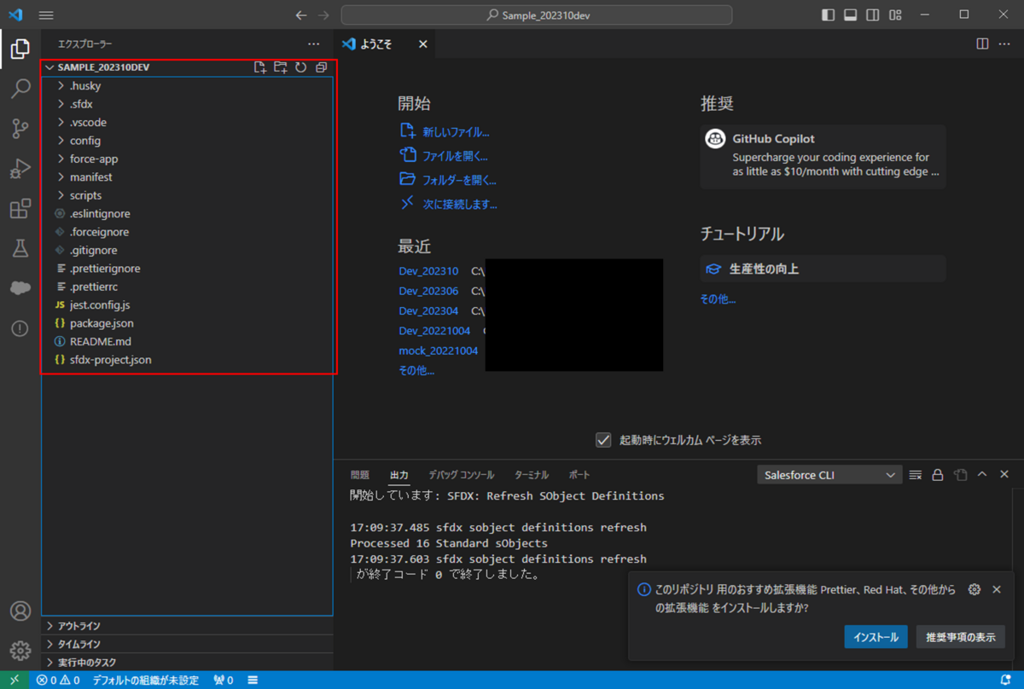Open the Search view in activity bar

click(x=20, y=89)
